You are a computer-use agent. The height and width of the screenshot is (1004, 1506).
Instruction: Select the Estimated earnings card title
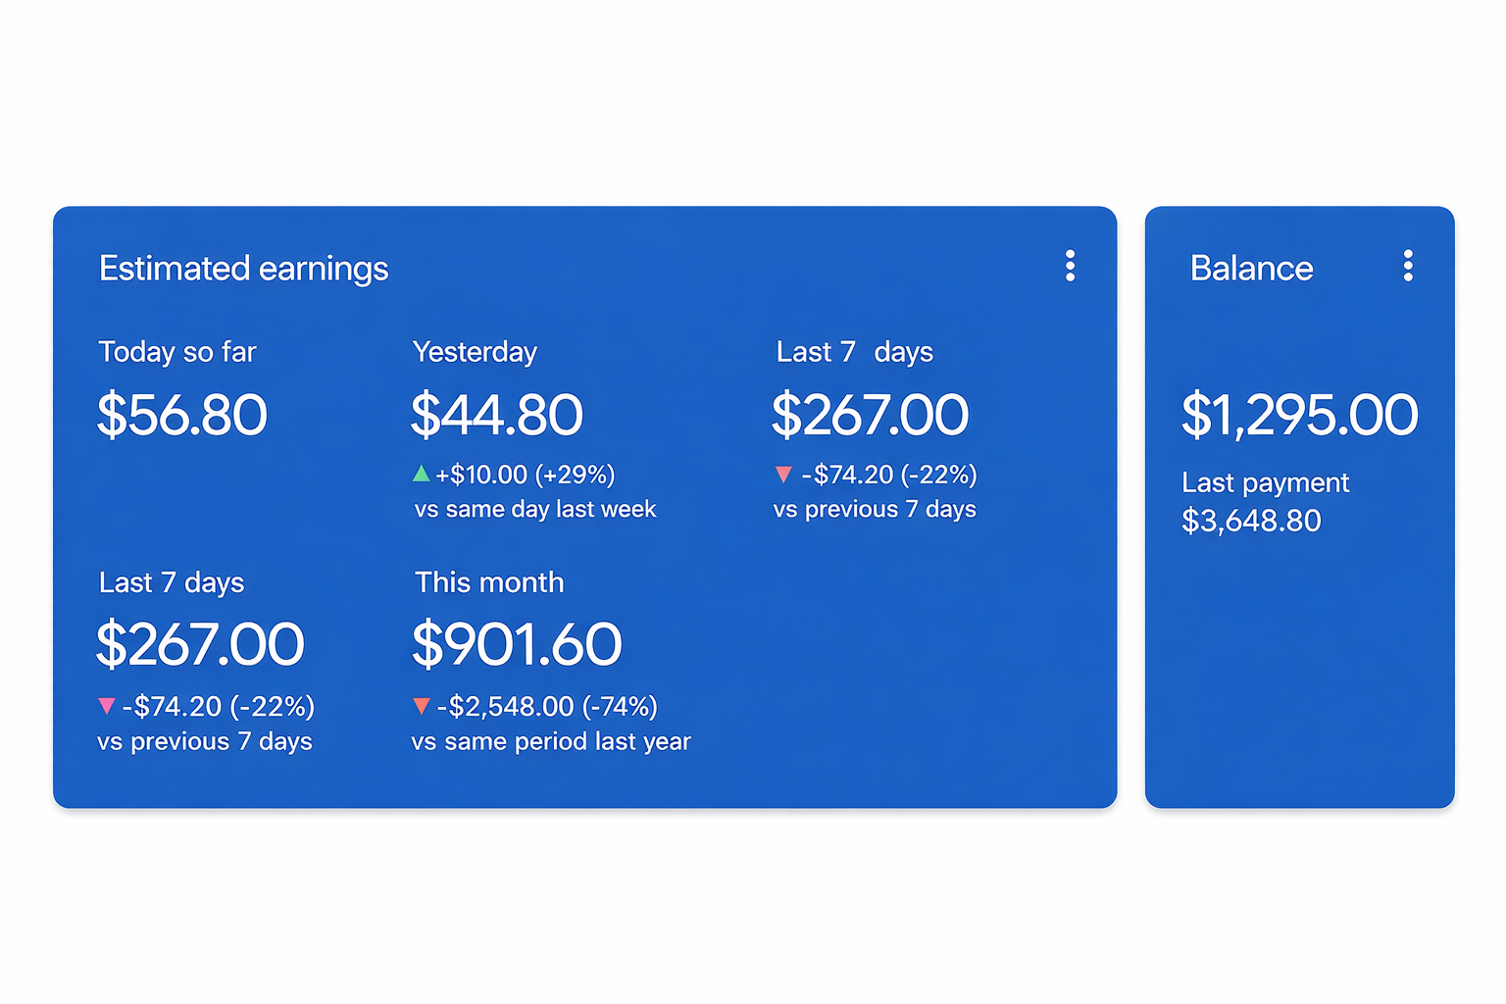point(243,269)
